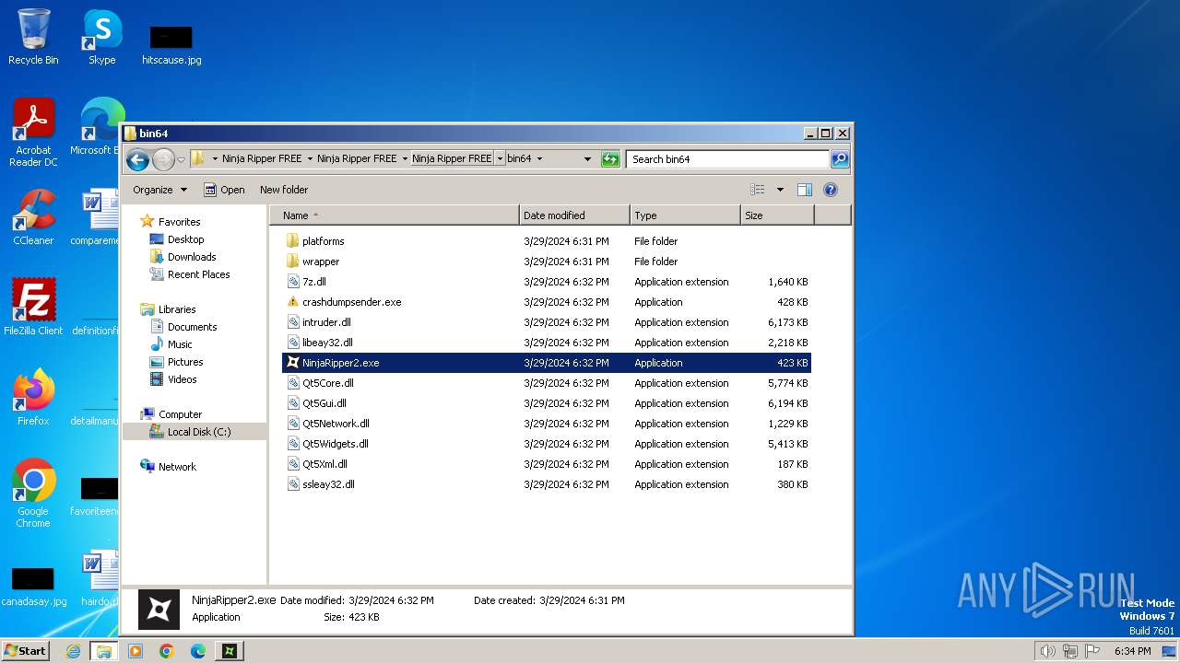The image size is (1180, 663).
Task: Go back using the Explorer Back arrow
Action: (x=137, y=159)
